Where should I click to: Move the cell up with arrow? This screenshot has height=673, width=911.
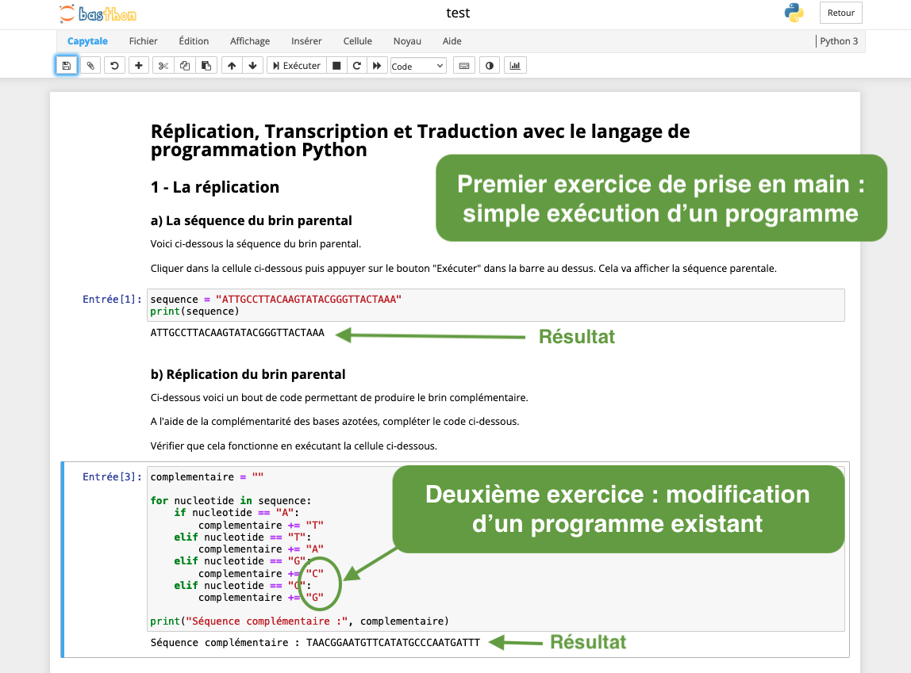pos(232,66)
